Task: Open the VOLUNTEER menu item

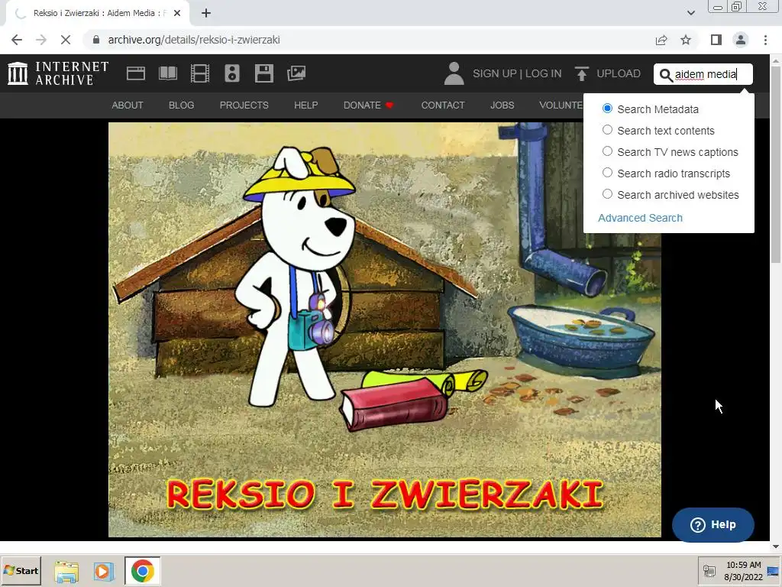Action: pyautogui.click(x=561, y=105)
